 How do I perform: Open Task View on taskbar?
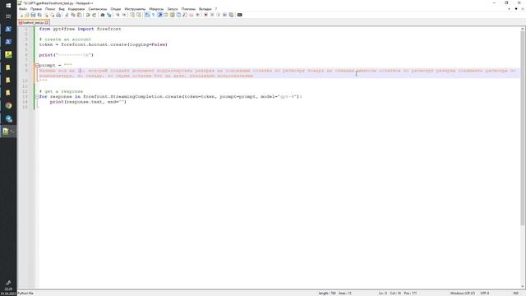[x=8, y=16]
